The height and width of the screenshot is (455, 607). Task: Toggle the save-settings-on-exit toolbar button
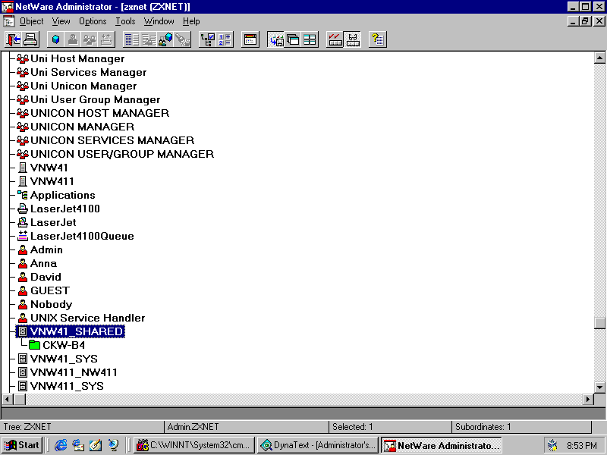click(x=276, y=39)
